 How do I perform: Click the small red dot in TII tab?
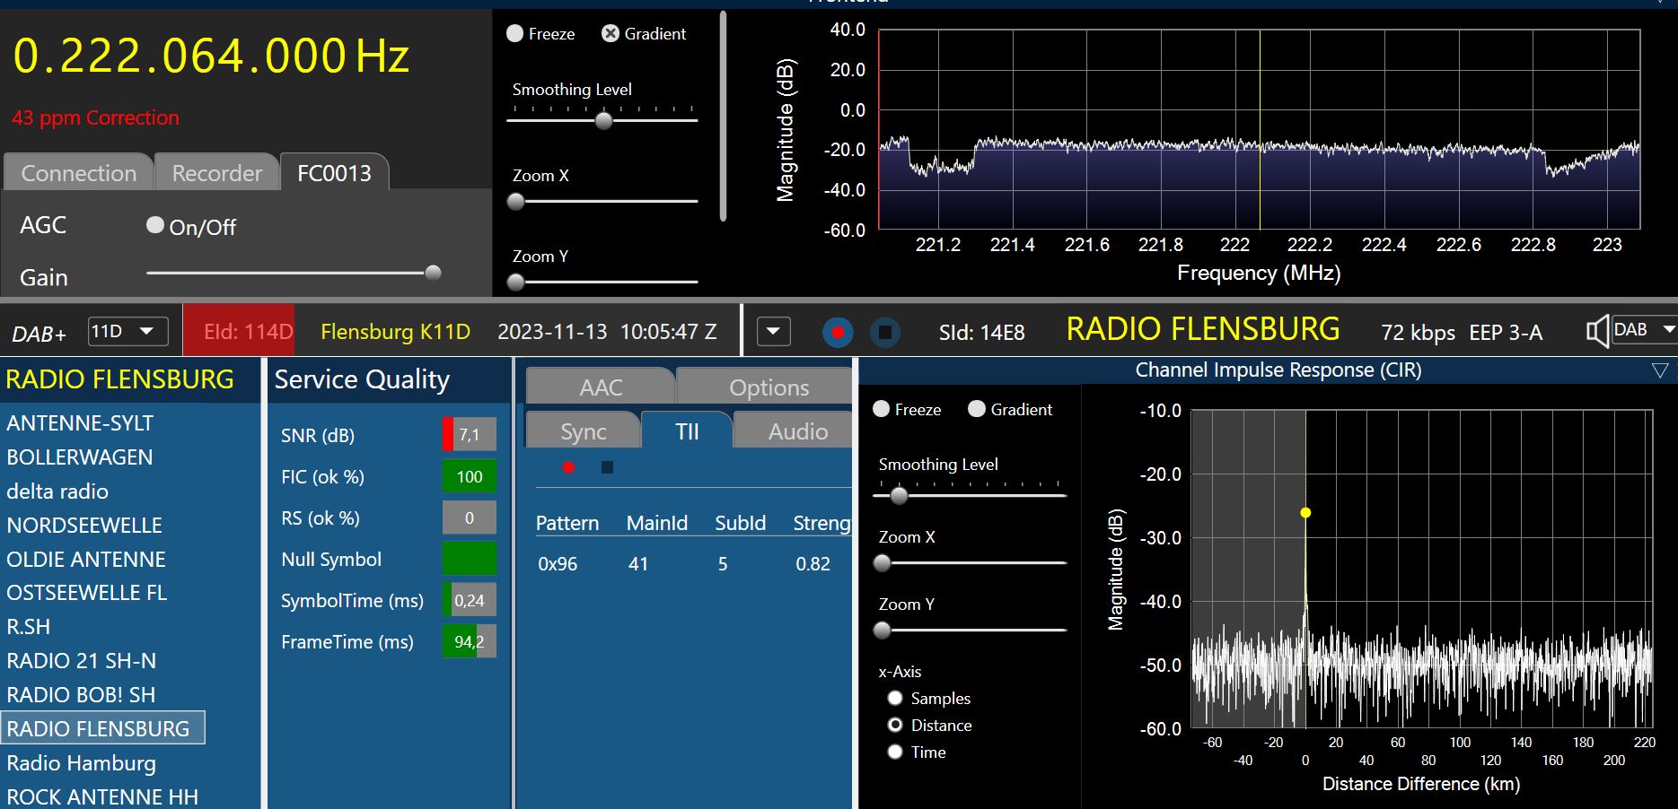coord(568,467)
